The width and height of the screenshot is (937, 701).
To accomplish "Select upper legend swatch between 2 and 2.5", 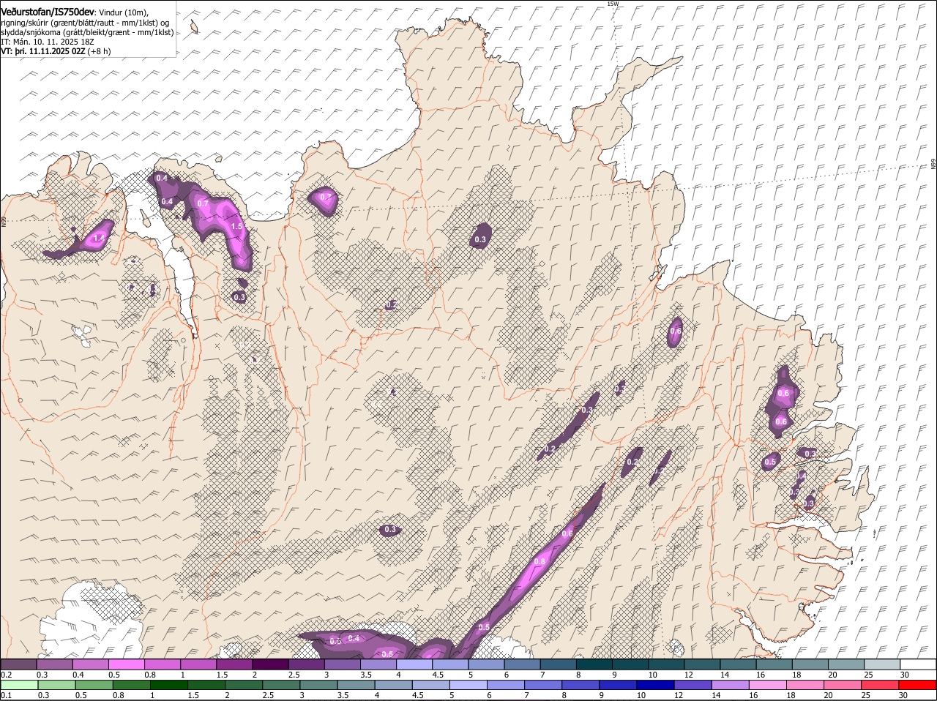I will [x=269, y=664].
